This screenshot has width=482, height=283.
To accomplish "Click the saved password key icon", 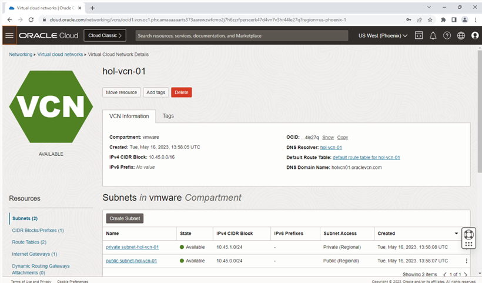I will pyautogui.click(x=409, y=19).
